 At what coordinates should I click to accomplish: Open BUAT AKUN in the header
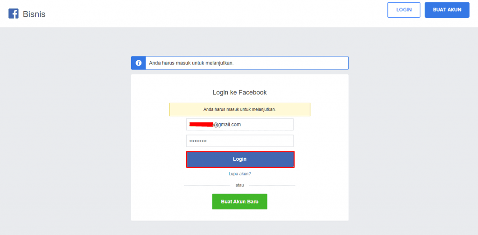(447, 10)
